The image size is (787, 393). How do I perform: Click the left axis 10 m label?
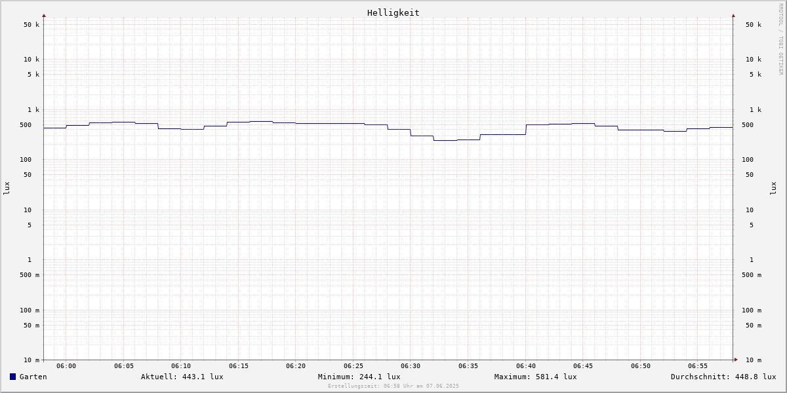coord(31,360)
